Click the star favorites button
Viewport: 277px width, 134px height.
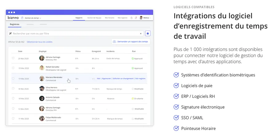click(148, 33)
